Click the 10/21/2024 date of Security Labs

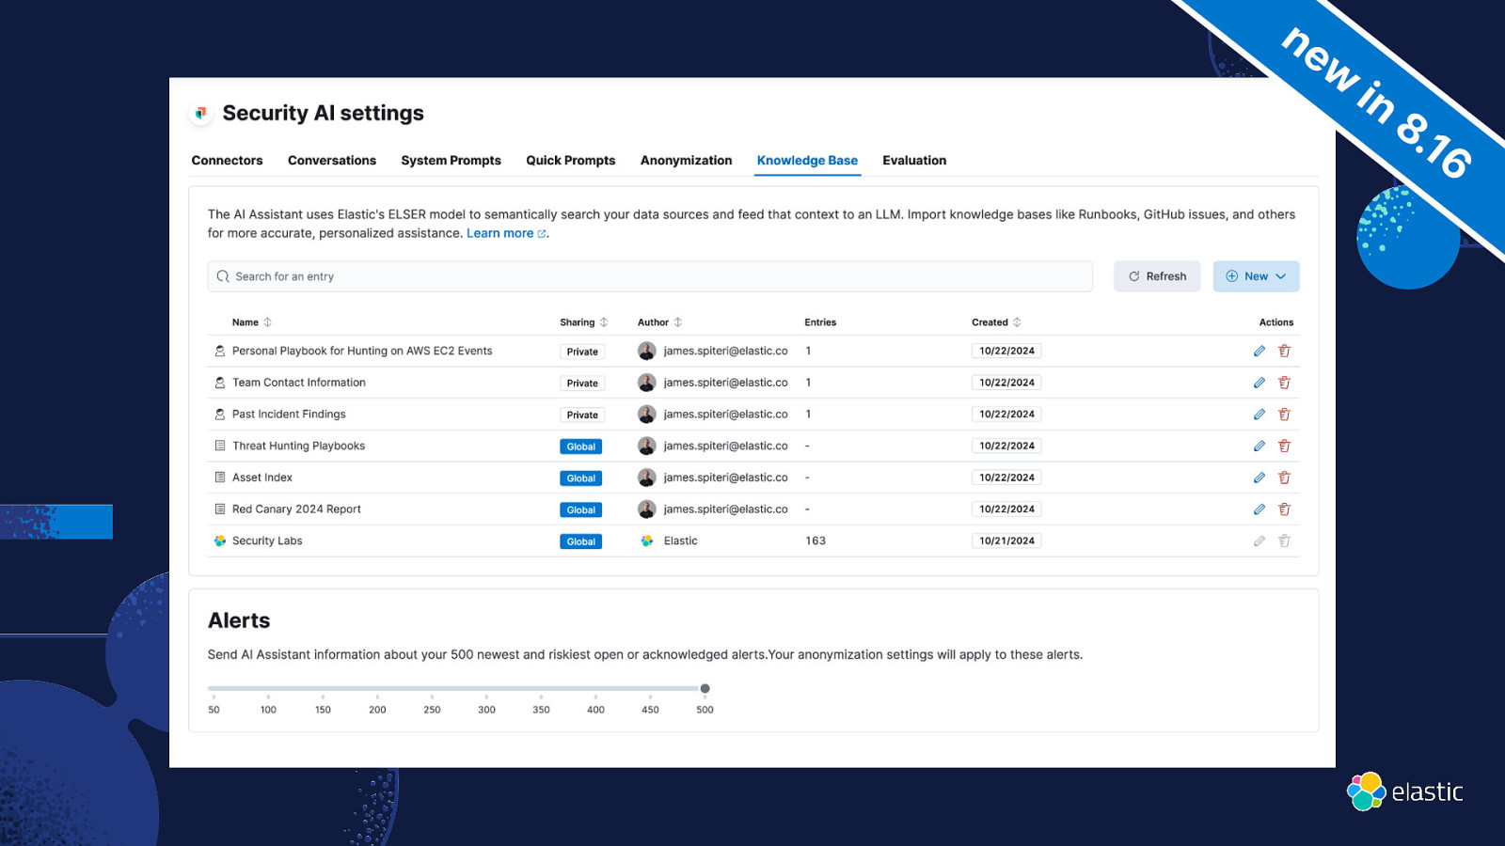point(1006,540)
